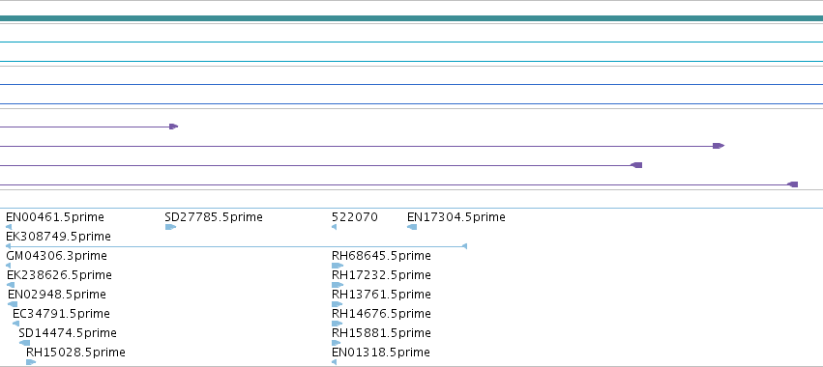The image size is (823, 367).
Task: Select the RH15028.5prime feature arrow
Action: click(x=31, y=362)
